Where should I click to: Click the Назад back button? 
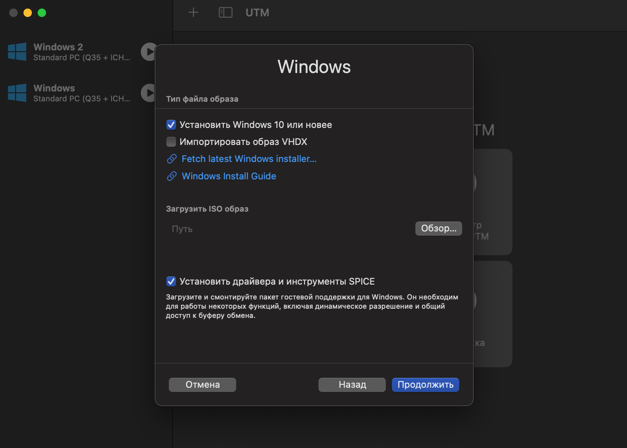click(352, 385)
